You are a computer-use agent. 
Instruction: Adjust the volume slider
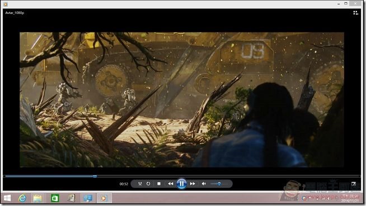click(219, 184)
